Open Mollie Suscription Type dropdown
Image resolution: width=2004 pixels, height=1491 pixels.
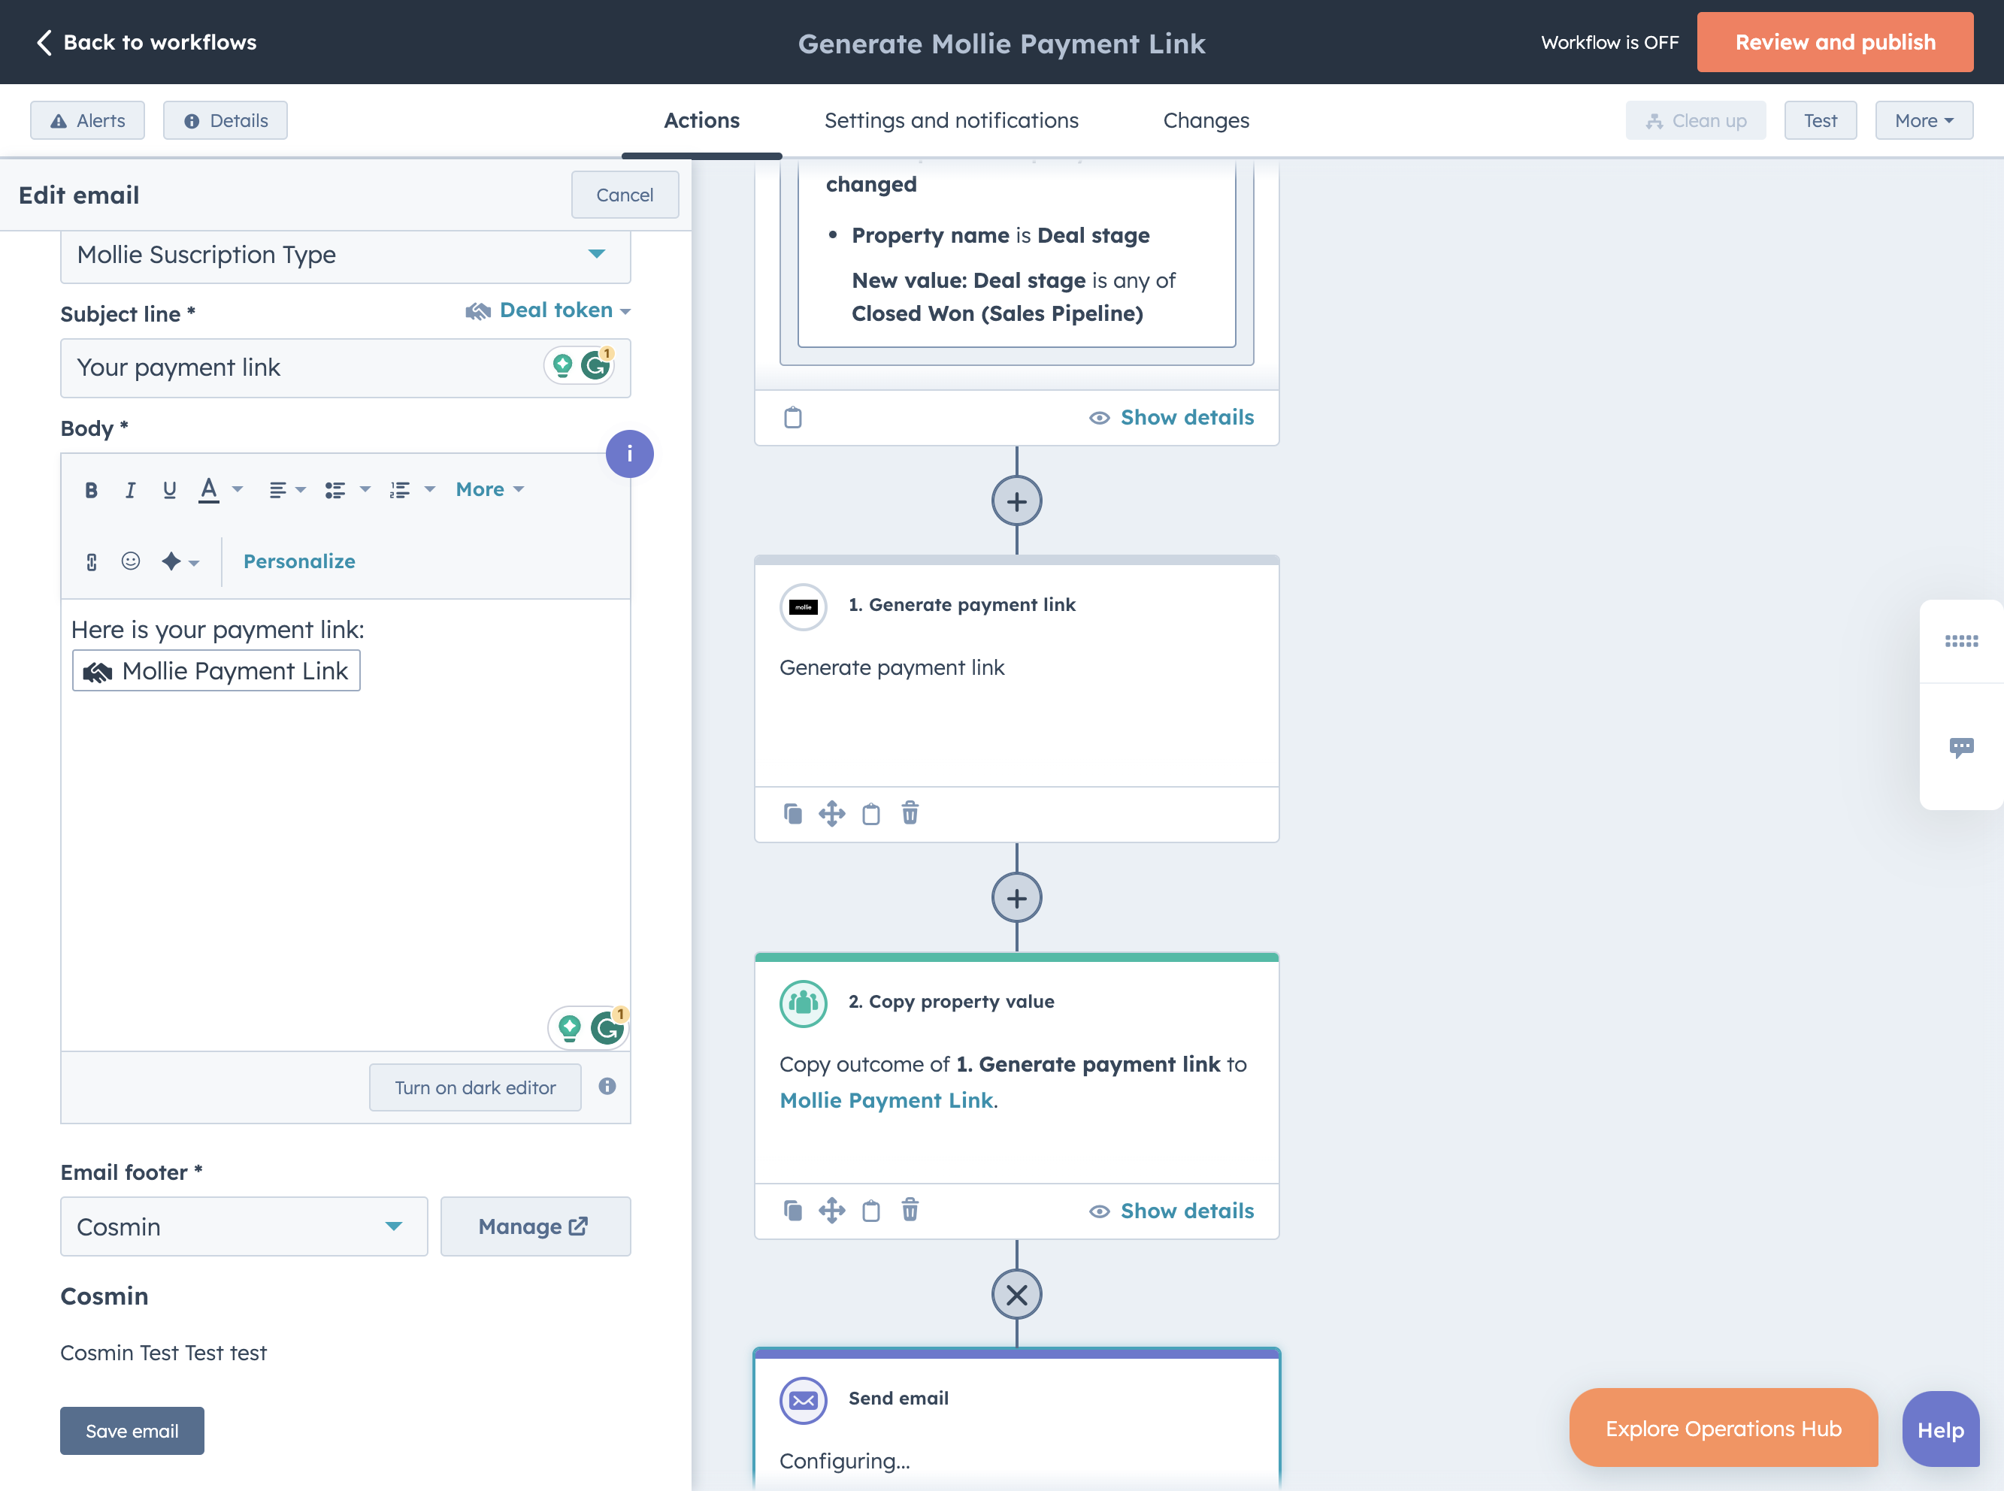point(345,256)
